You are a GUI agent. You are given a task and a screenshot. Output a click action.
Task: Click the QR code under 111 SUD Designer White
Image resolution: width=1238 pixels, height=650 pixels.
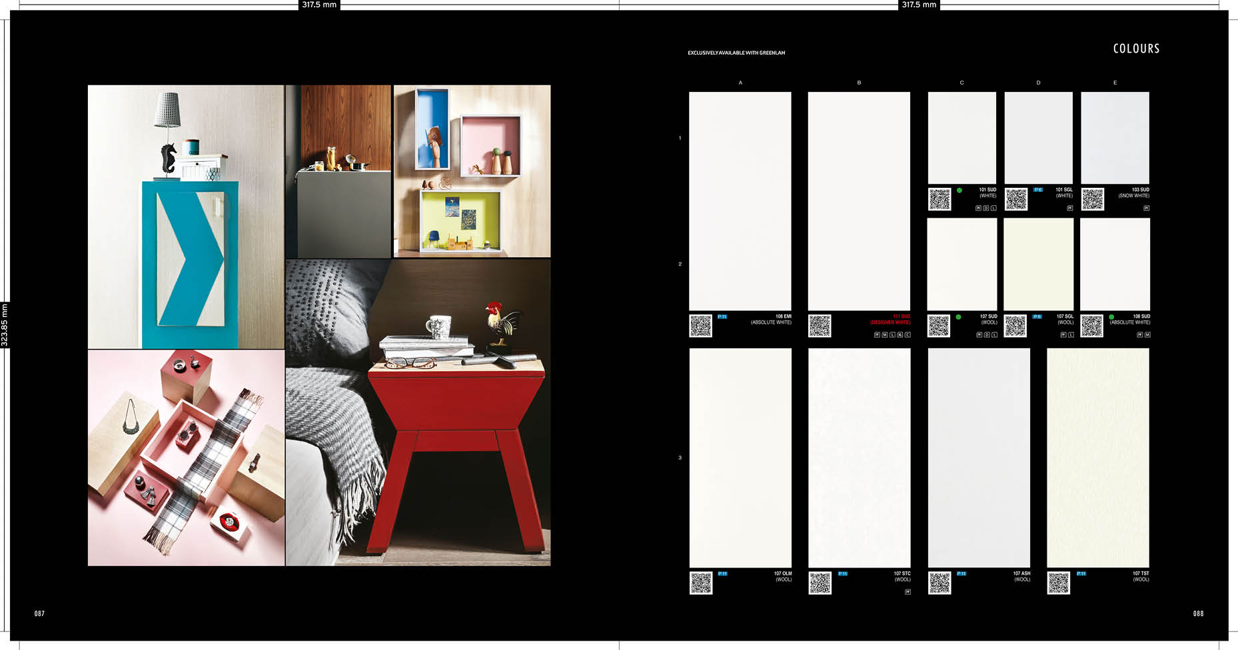click(x=820, y=326)
